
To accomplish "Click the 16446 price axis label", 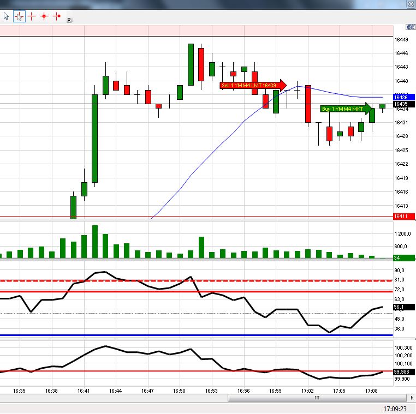I will click(x=401, y=53).
